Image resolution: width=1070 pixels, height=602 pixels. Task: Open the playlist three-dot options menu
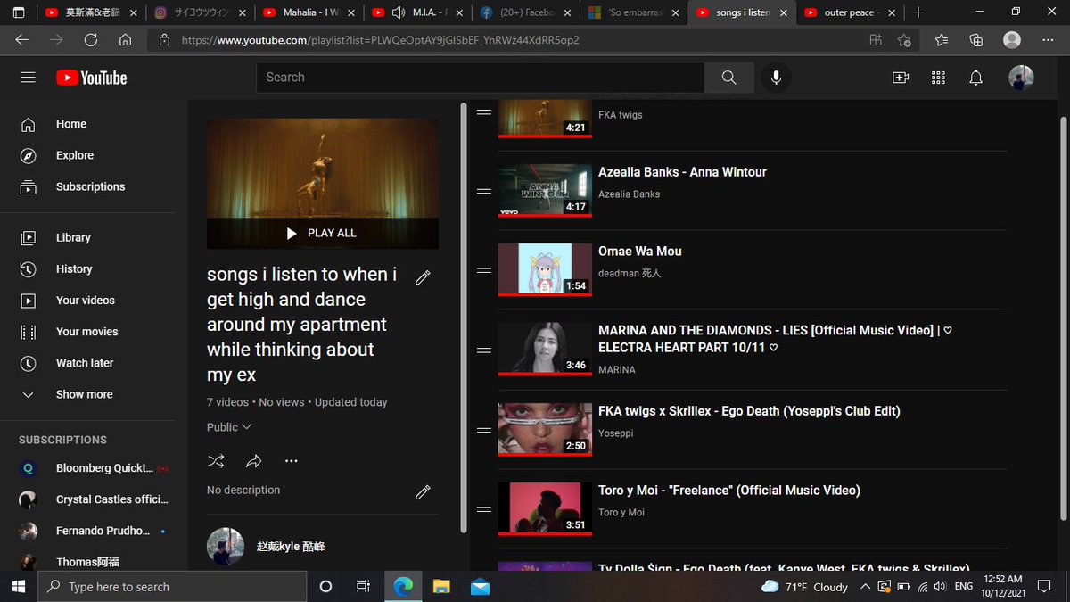coord(292,461)
